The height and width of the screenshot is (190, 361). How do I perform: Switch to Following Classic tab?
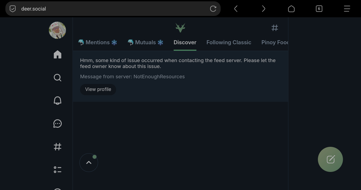229,42
